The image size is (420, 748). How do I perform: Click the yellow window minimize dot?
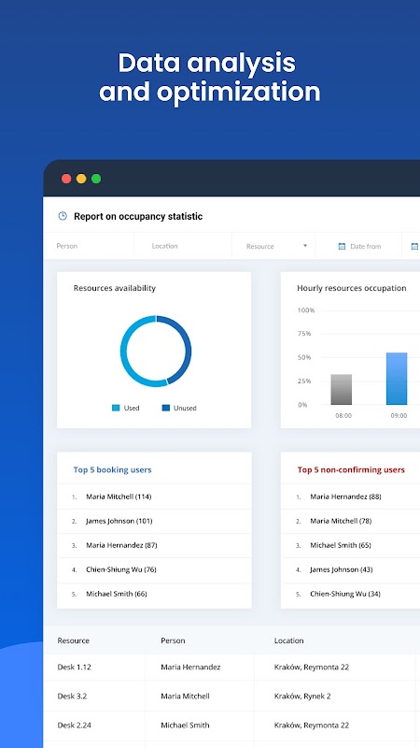(x=81, y=179)
